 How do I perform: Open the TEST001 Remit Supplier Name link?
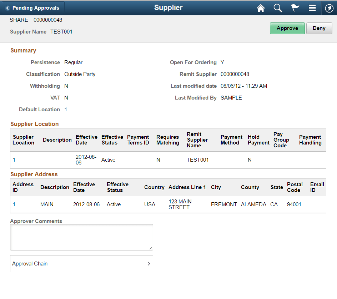click(x=198, y=159)
